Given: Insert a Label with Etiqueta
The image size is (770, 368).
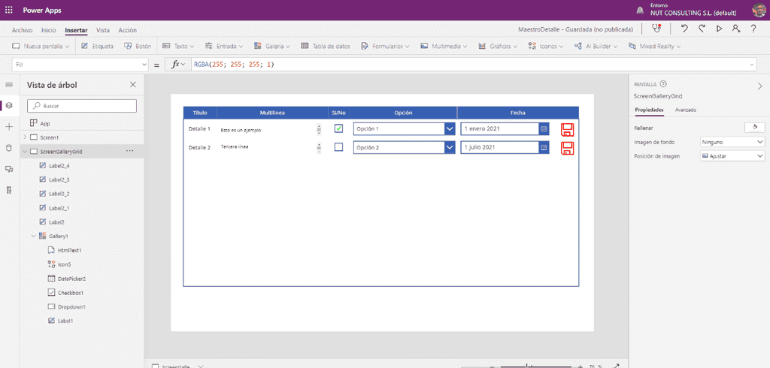Looking at the screenshot, I should pyautogui.click(x=97, y=46).
